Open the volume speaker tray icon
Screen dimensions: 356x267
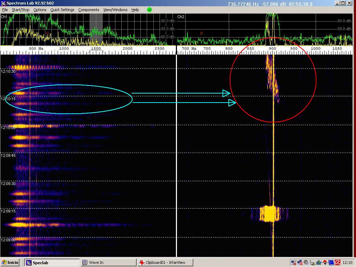306,262
